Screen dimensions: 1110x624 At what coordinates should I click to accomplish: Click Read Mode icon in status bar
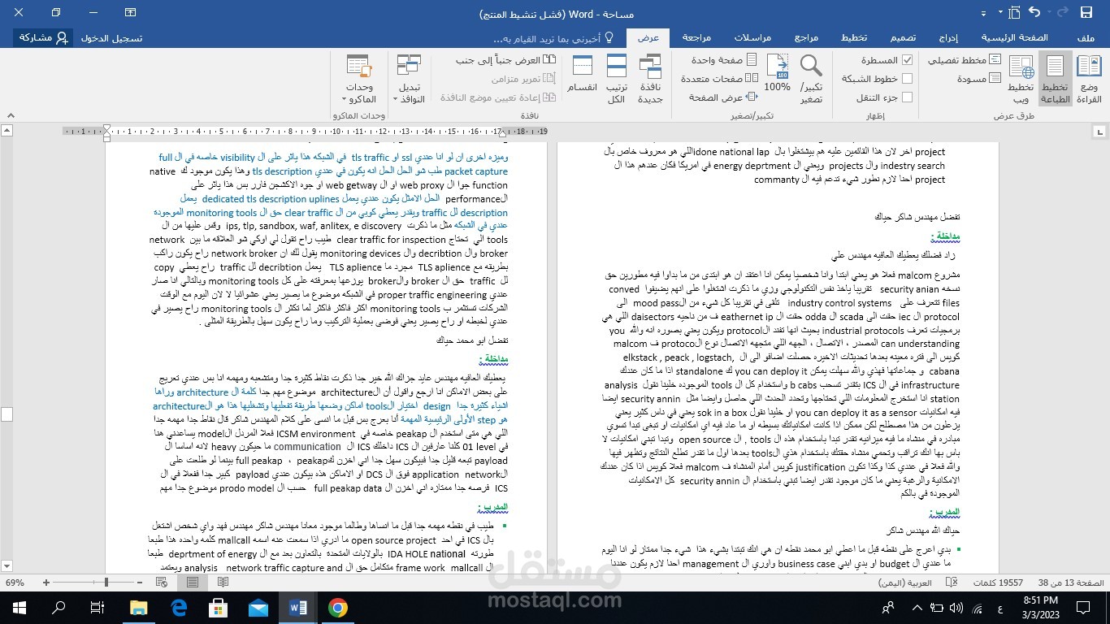pyautogui.click(x=223, y=583)
